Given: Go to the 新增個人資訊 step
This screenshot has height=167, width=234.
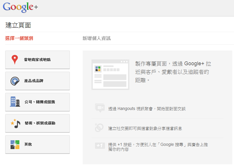Looking at the screenshot, I should coord(96,38).
